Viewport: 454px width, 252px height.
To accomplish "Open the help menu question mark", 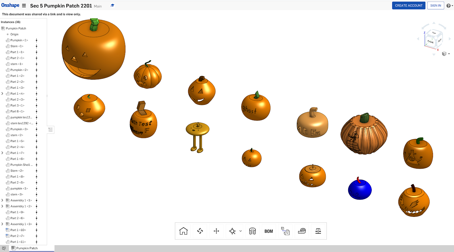I will (x=448, y=6).
